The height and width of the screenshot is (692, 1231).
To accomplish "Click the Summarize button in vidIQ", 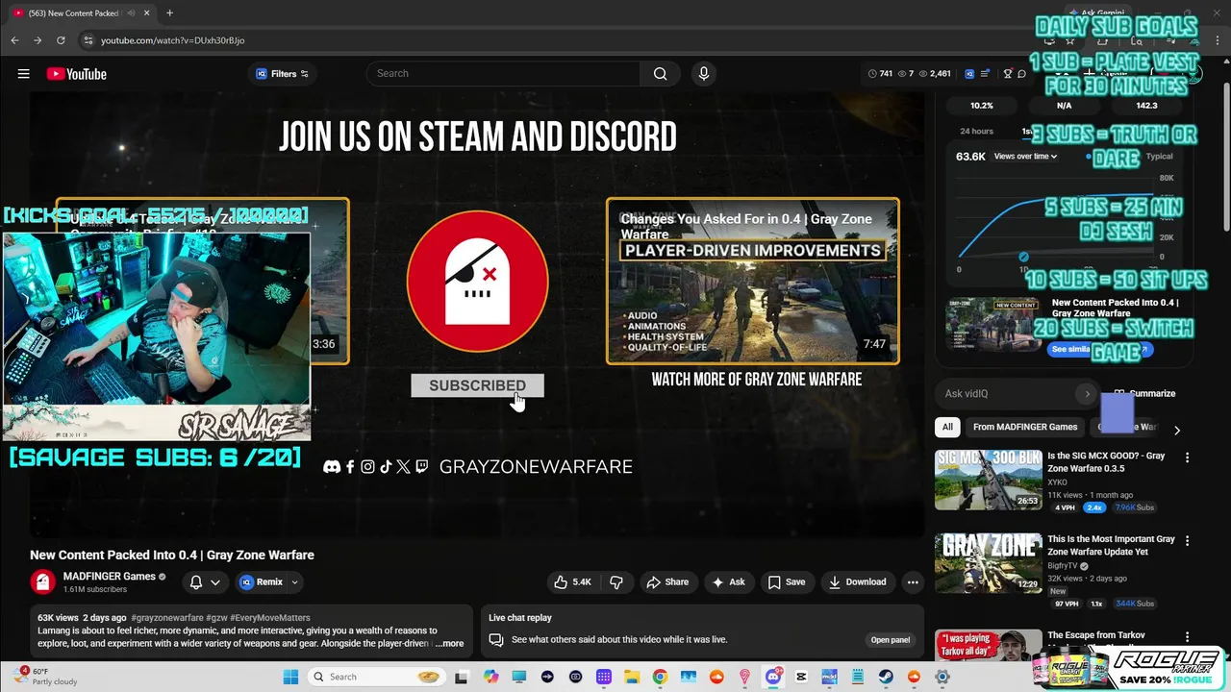I will tap(1144, 393).
